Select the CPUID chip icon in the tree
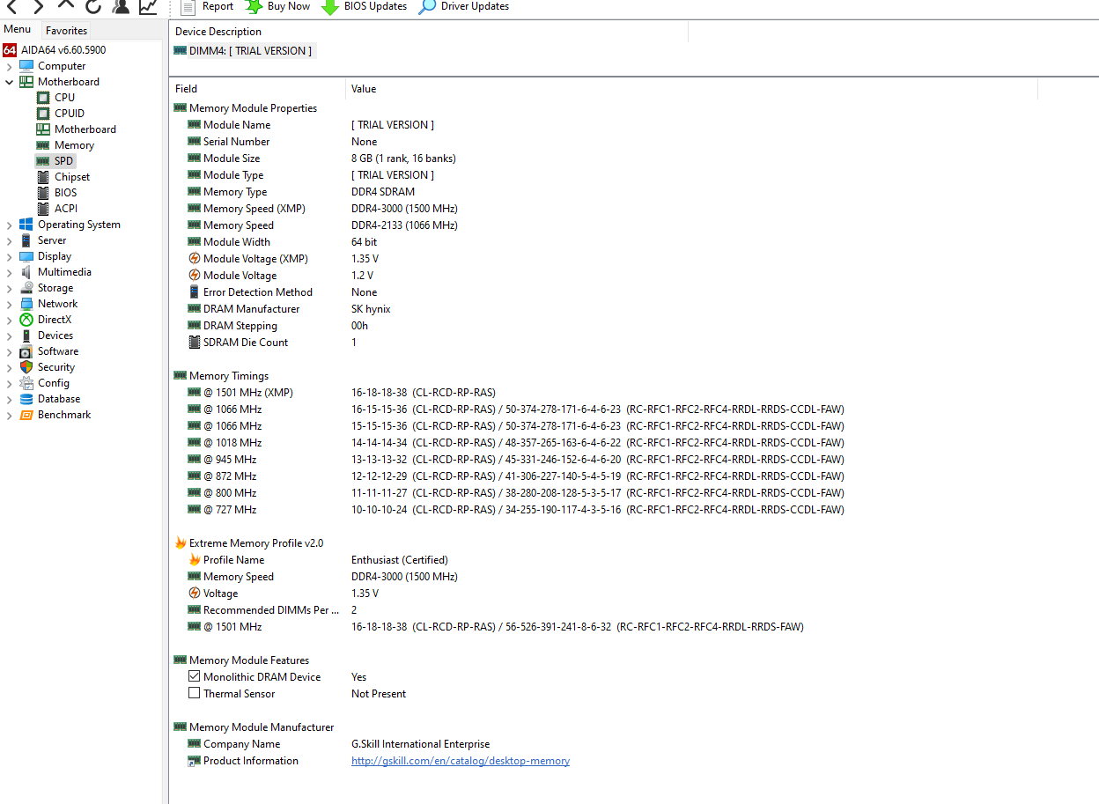The width and height of the screenshot is (1099, 804). pos(43,114)
